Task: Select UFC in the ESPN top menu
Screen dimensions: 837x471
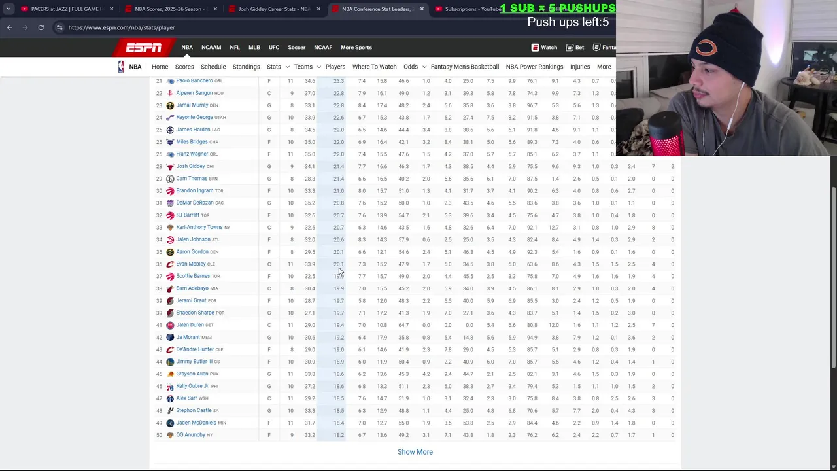Action: click(x=274, y=47)
